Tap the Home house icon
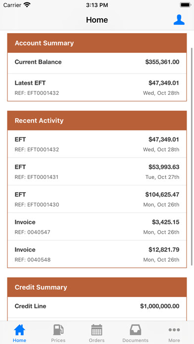 tap(19, 330)
